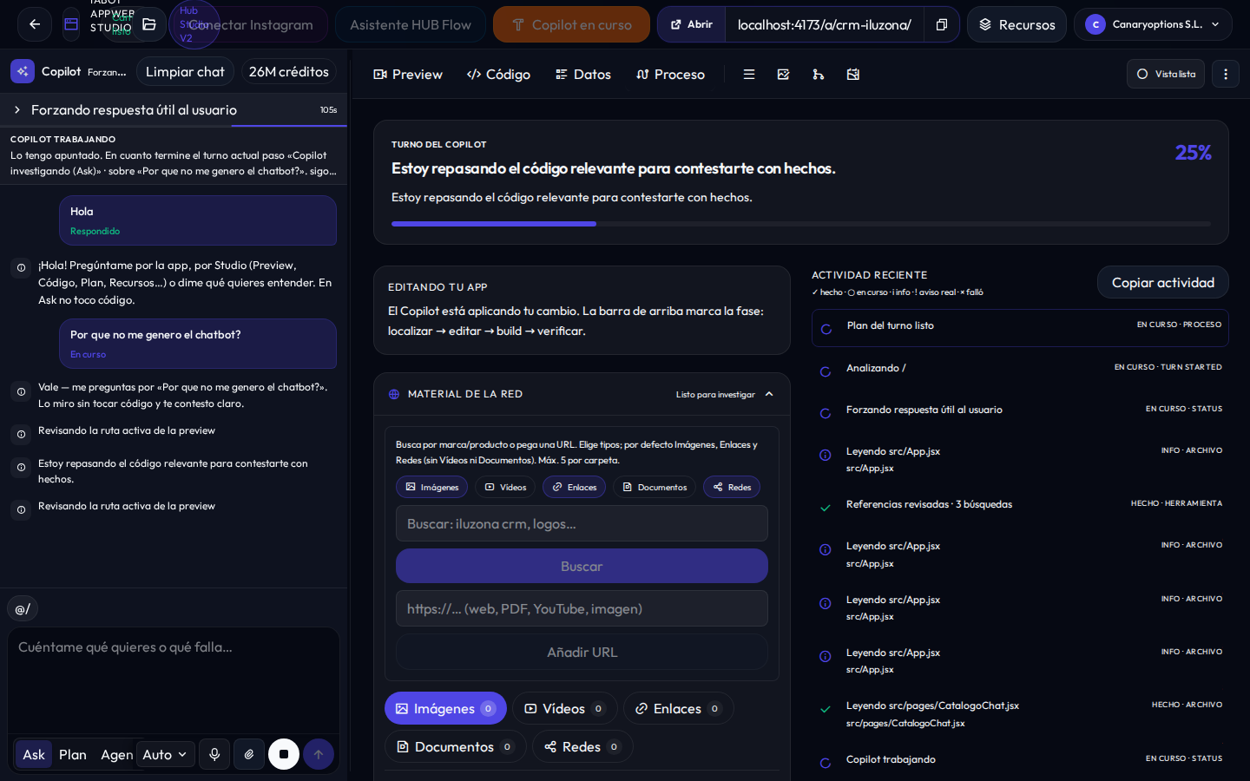The height and width of the screenshot is (781, 1250).
Task: Select Ask mode
Action: tap(34, 754)
